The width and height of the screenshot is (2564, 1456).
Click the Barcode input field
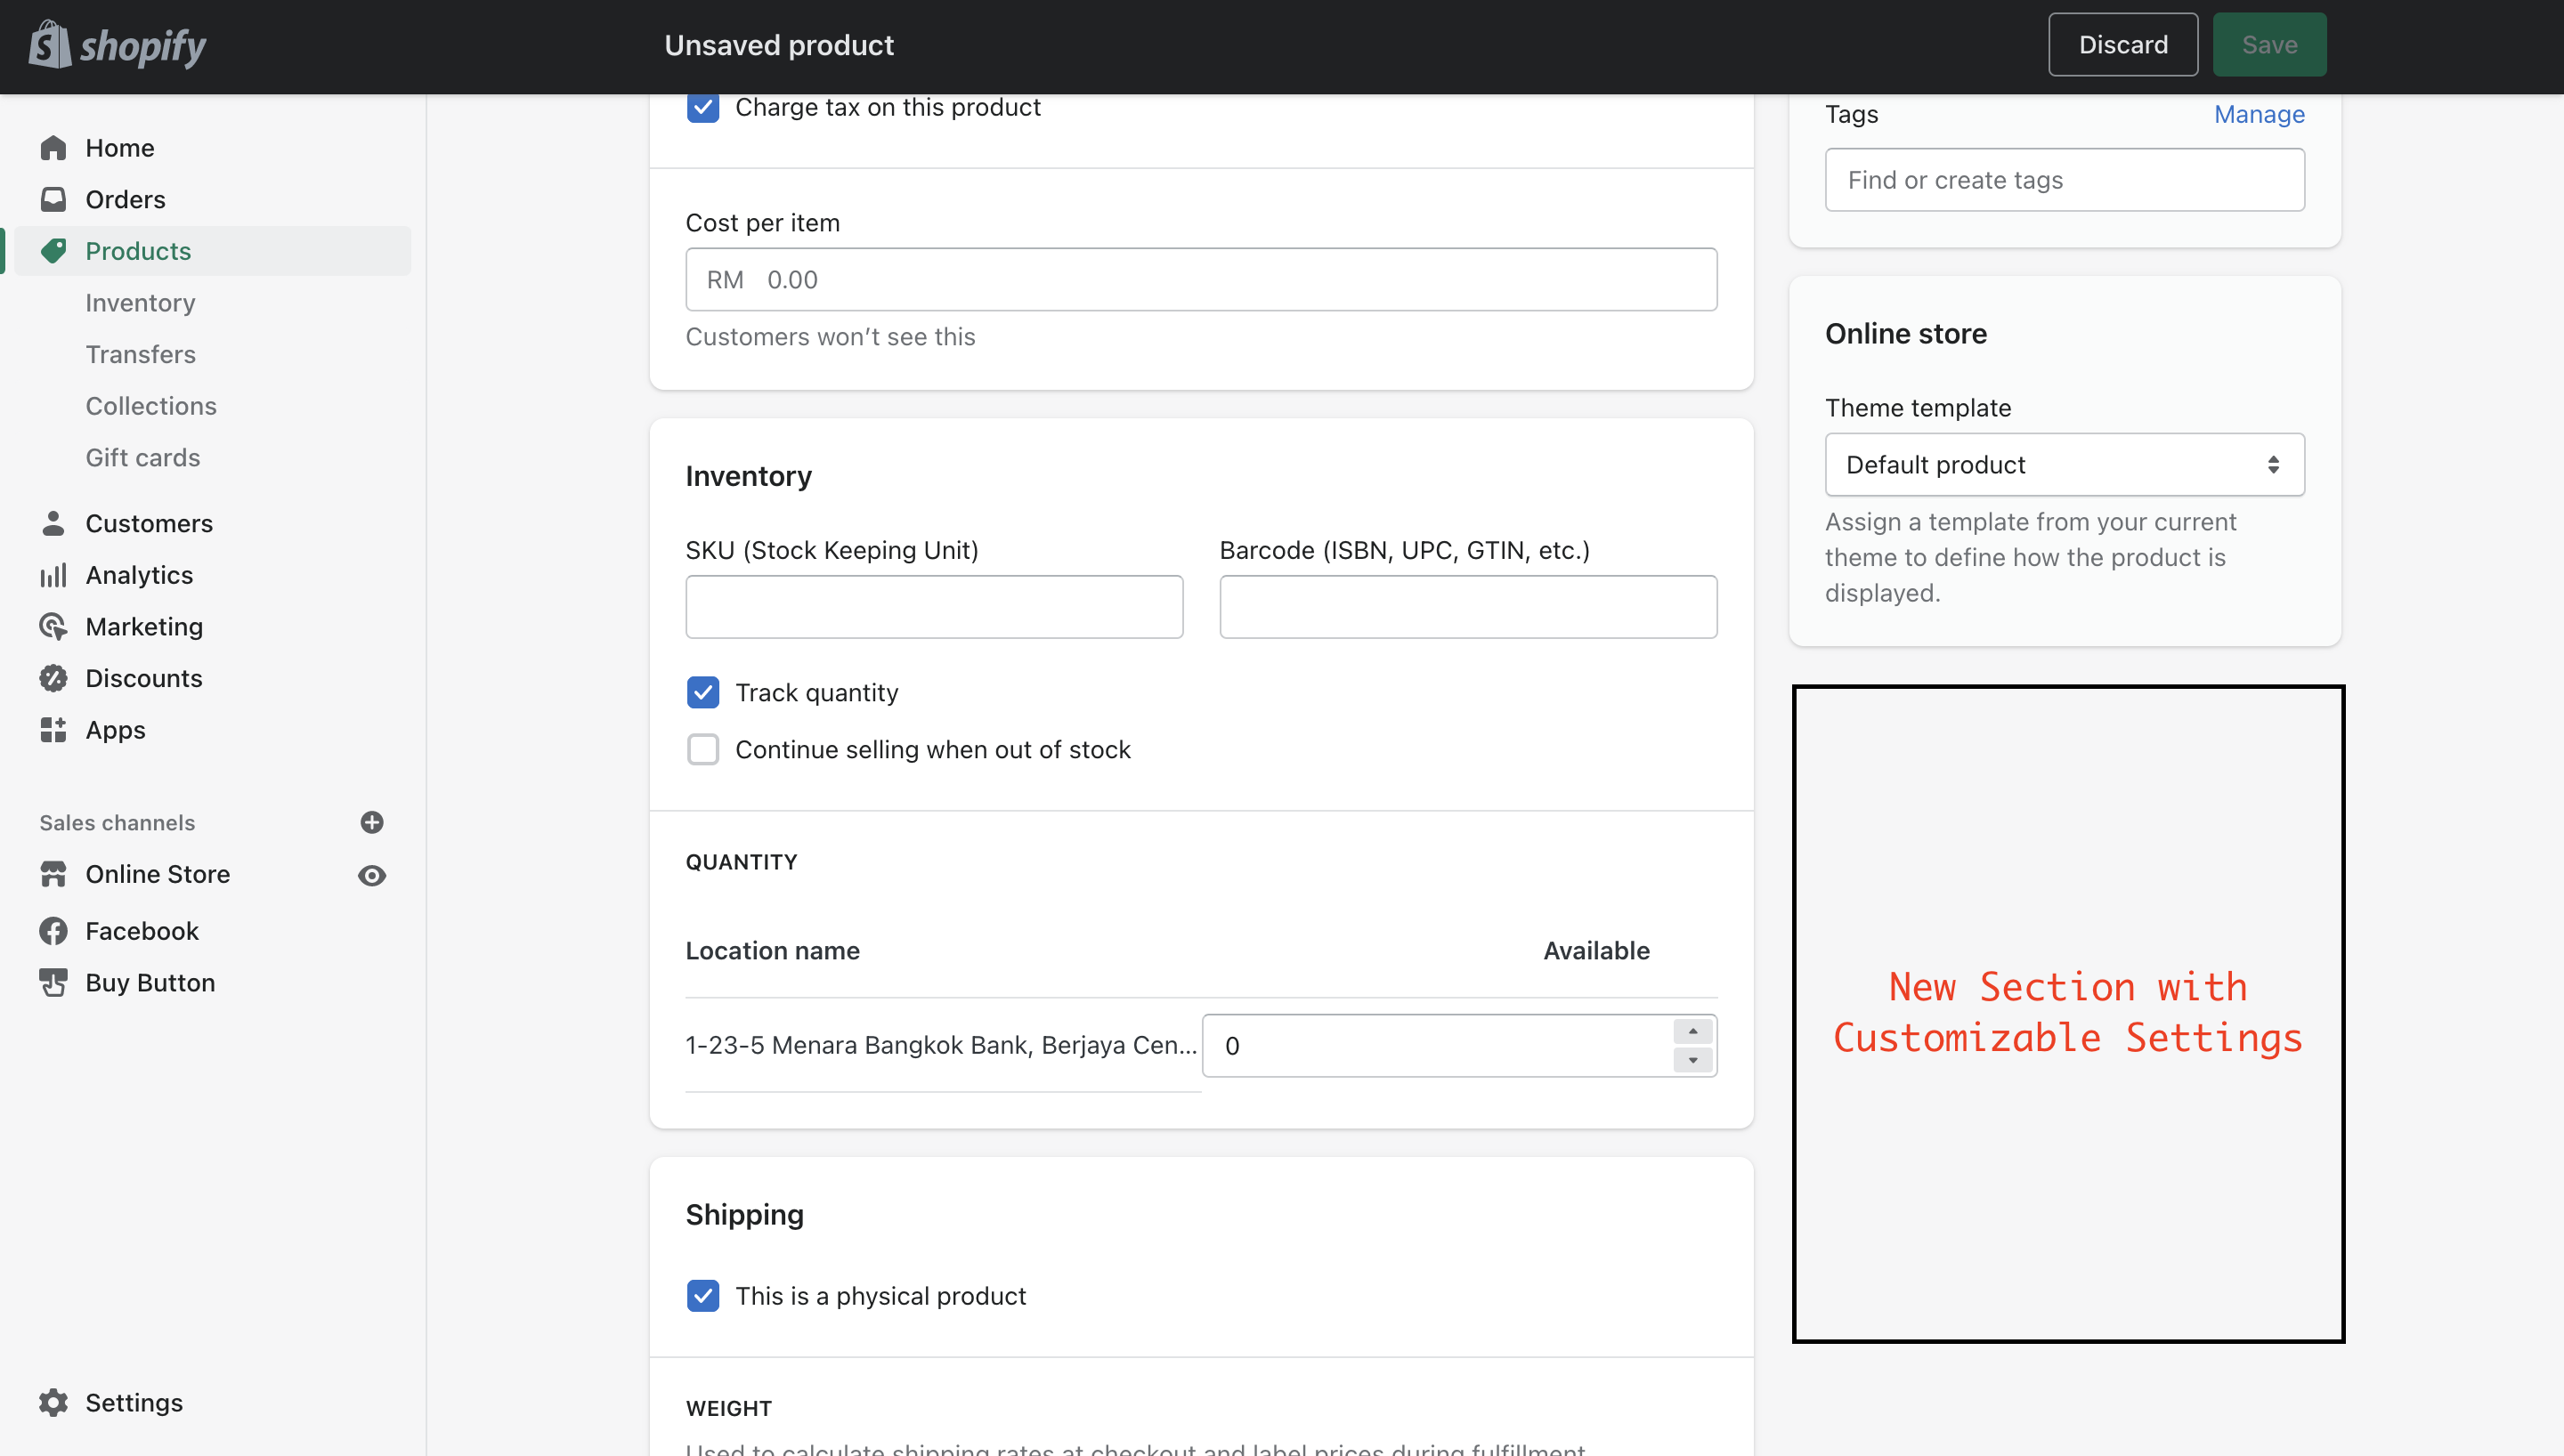pos(1468,606)
